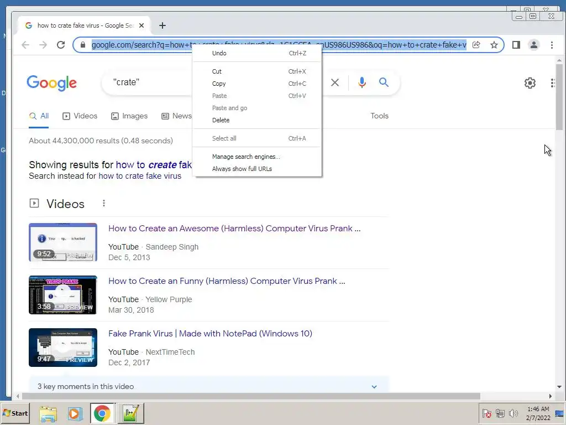Expand "3 key moments in this video"
This screenshot has width=566, height=425.
pyautogui.click(x=208, y=386)
